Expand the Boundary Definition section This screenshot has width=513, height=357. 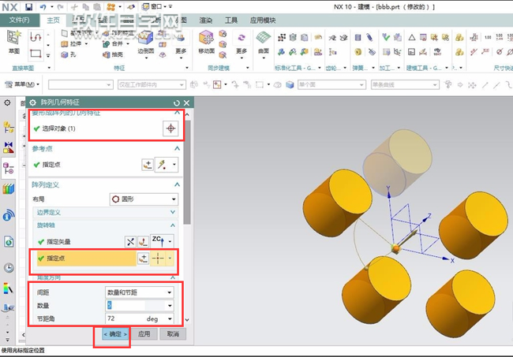(173, 213)
